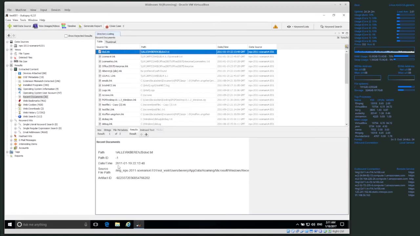Select Web Downloads (2) node
The width and height of the screenshot is (420, 236).
pos(33,108)
